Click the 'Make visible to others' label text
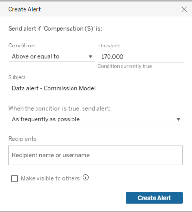 coord(50,178)
